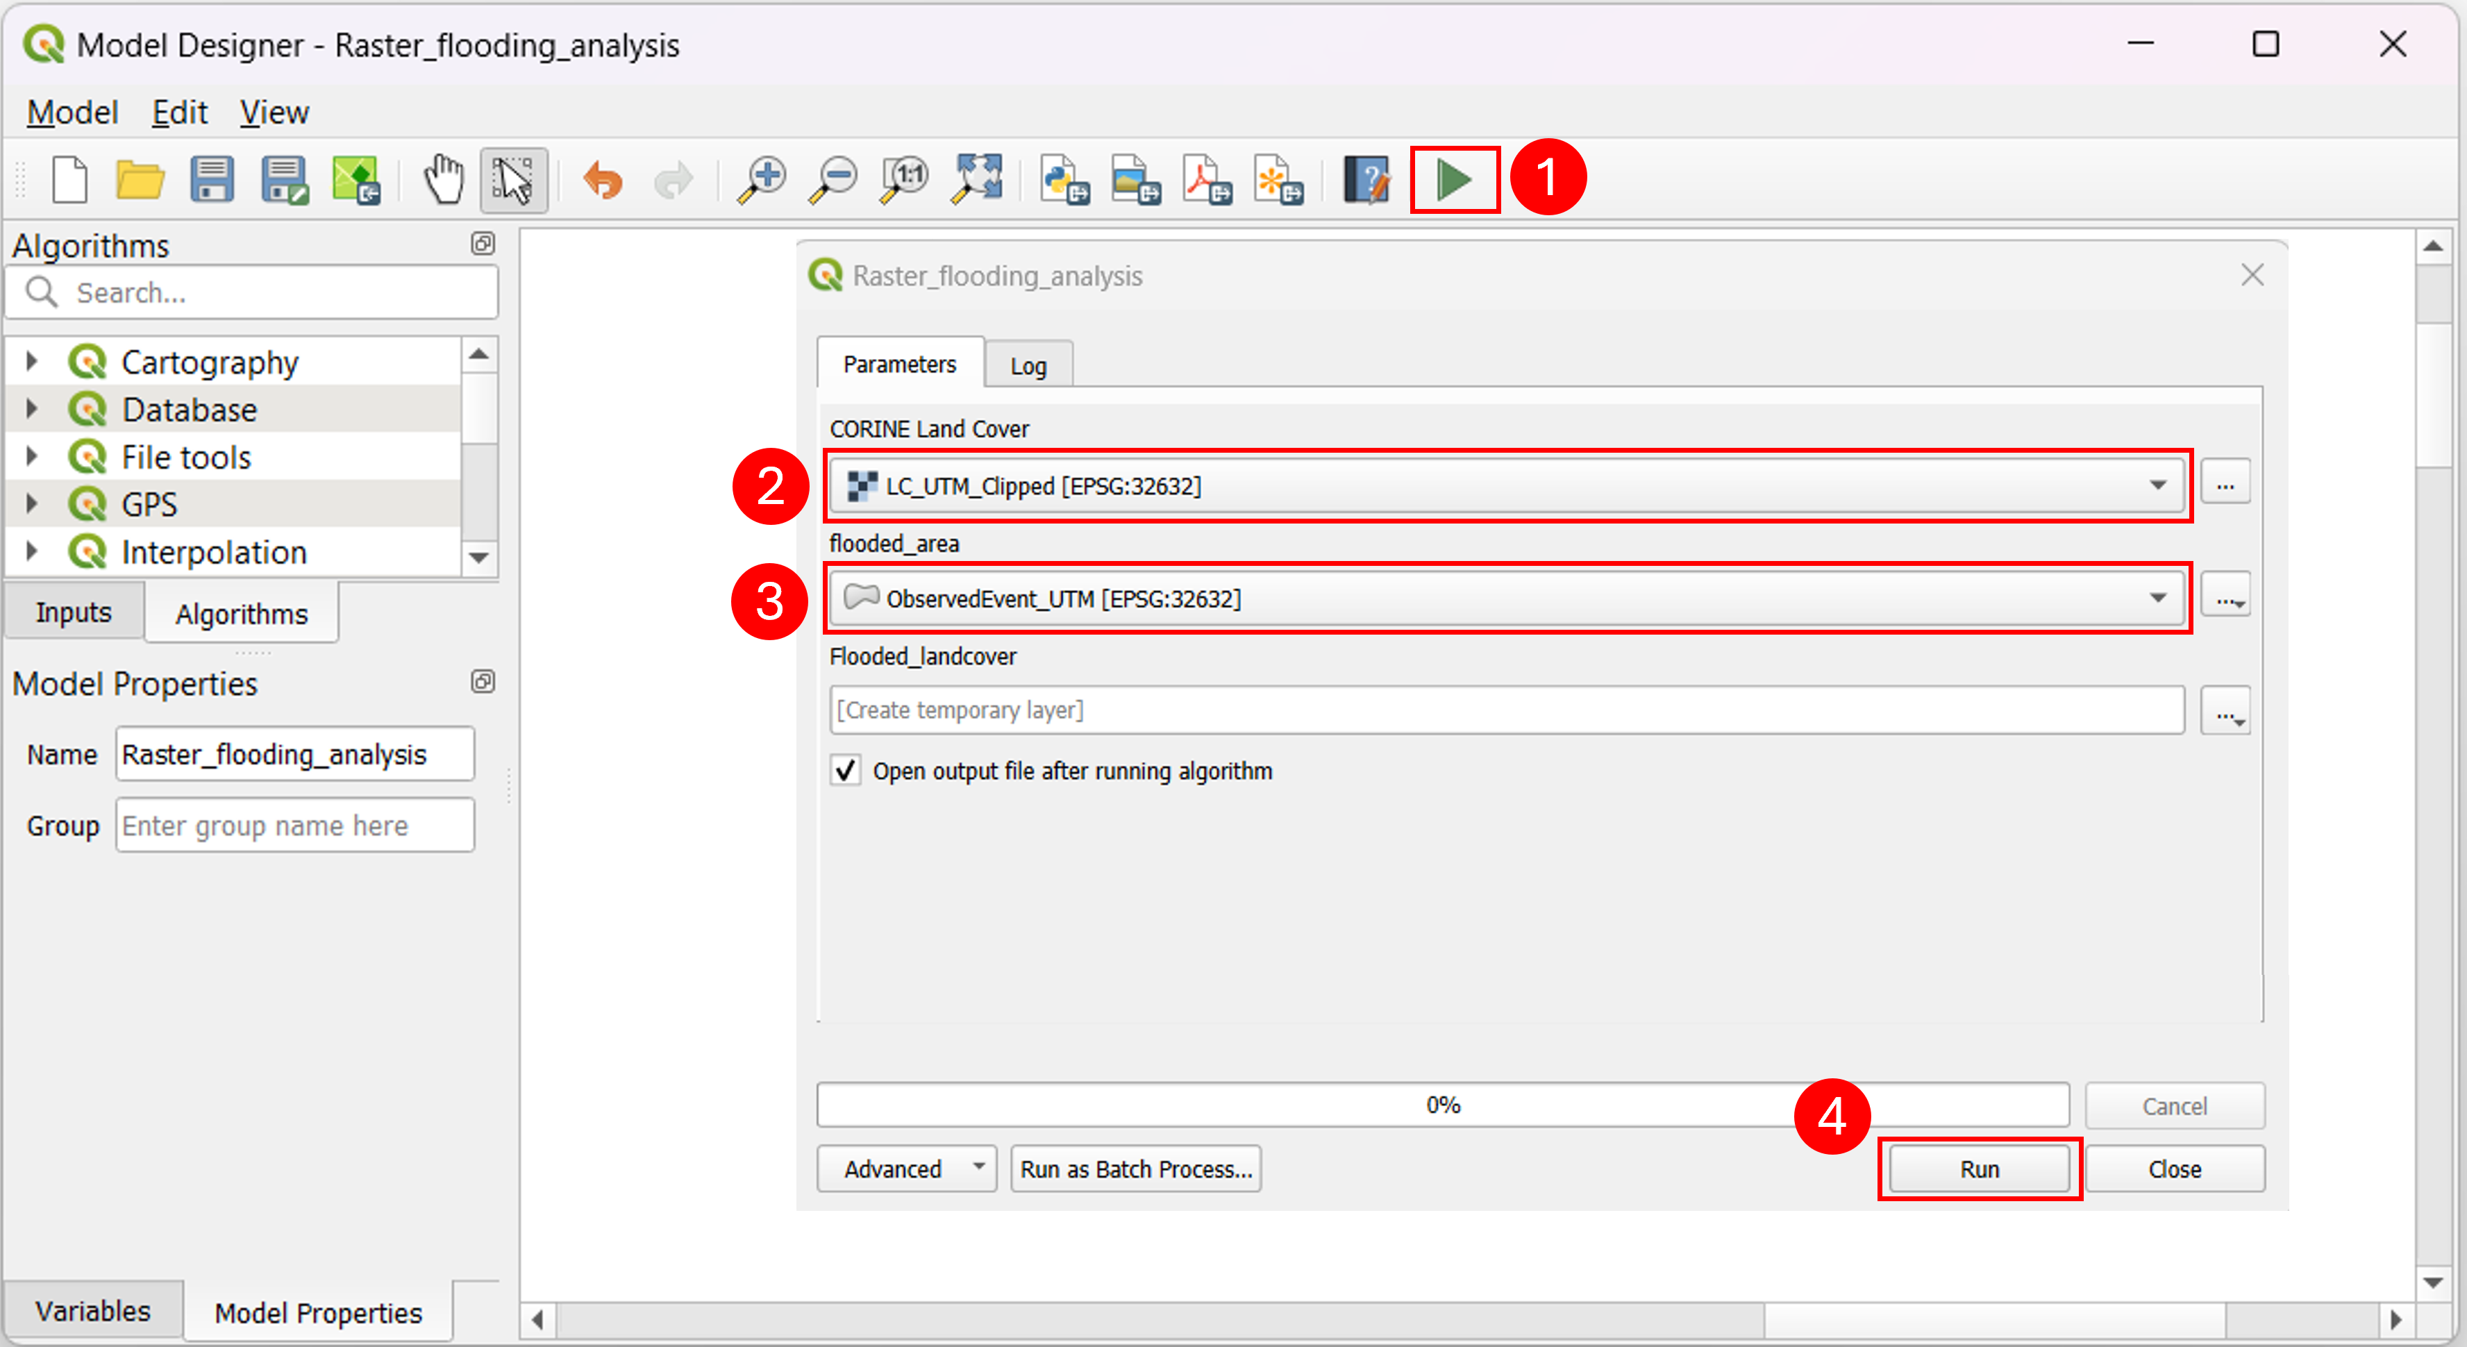Screen dimensions: 2467x1347
Task: Save the model in project icon
Action: (x=356, y=179)
